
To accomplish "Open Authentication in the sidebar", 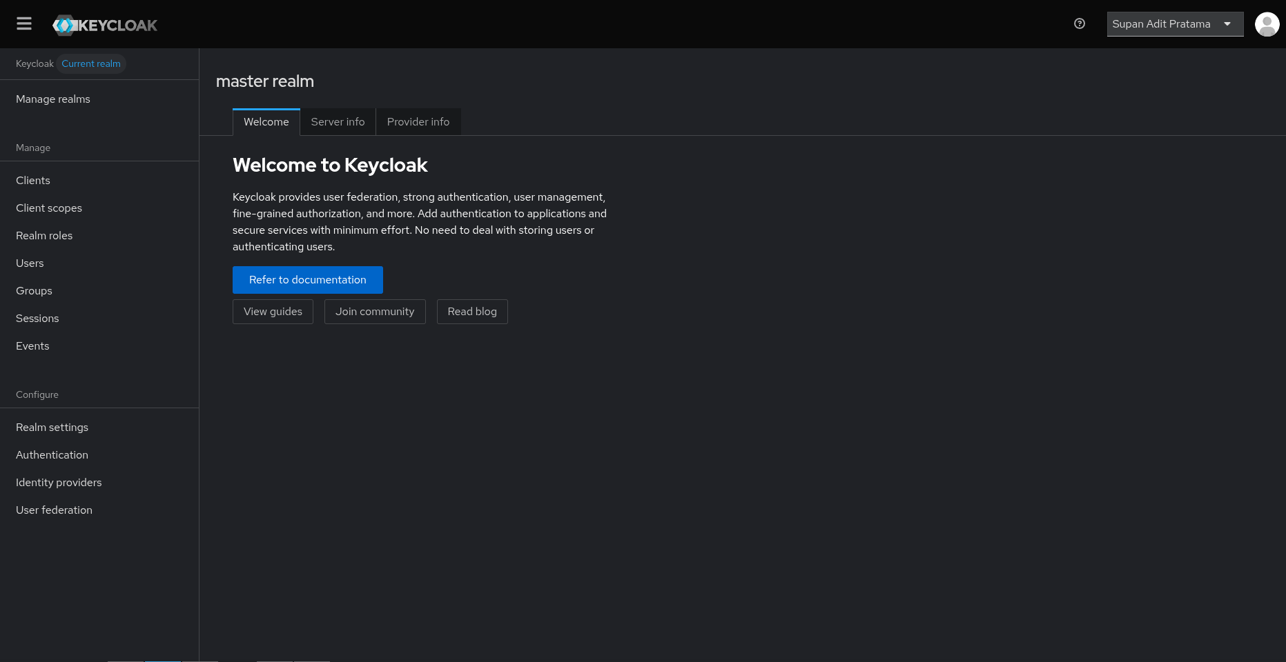I will tap(99, 455).
